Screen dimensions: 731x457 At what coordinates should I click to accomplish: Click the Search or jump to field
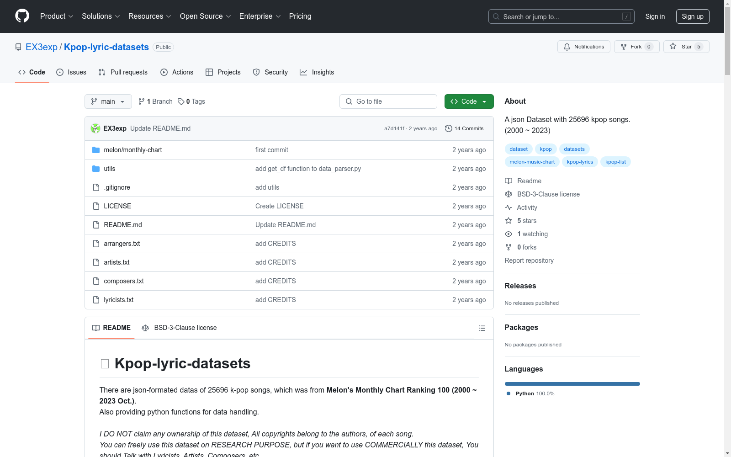coord(561,16)
